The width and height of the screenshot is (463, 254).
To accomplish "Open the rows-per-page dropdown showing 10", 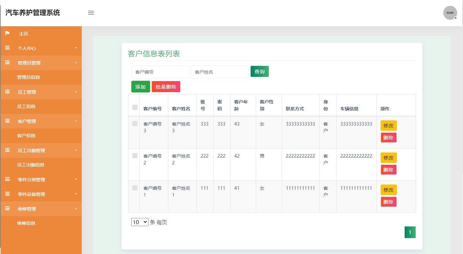I will [x=140, y=222].
